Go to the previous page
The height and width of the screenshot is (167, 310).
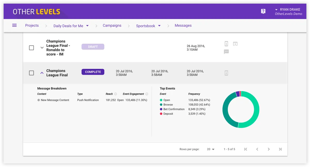tap(257, 149)
